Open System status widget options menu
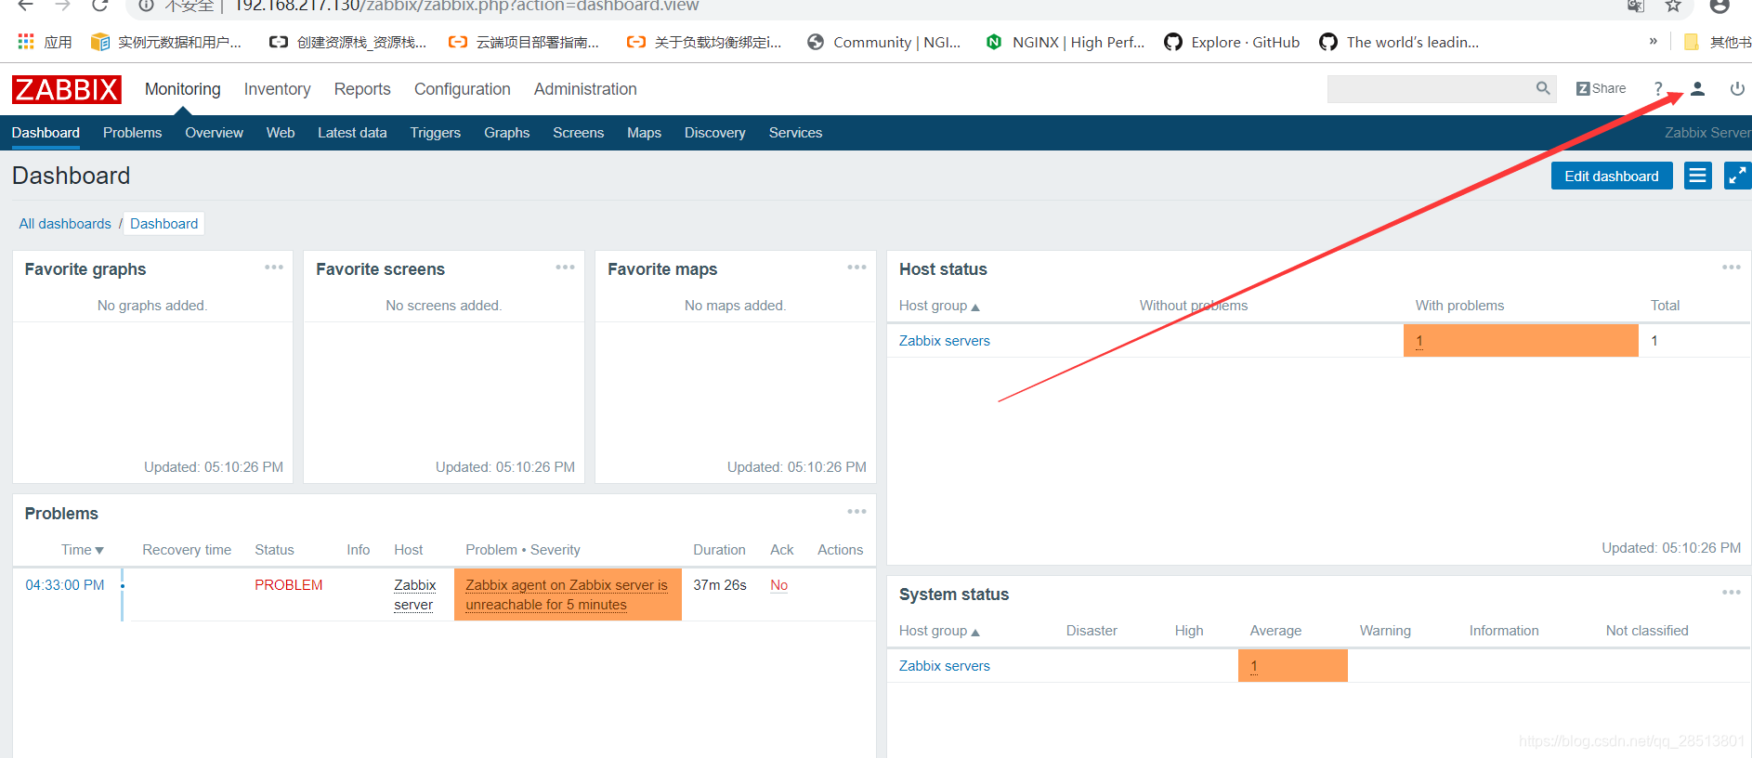This screenshot has width=1752, height=758. tap(1732, 593)
